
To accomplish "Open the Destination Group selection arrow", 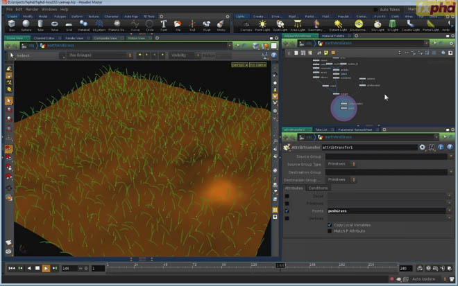I will (x=451, y=172).
